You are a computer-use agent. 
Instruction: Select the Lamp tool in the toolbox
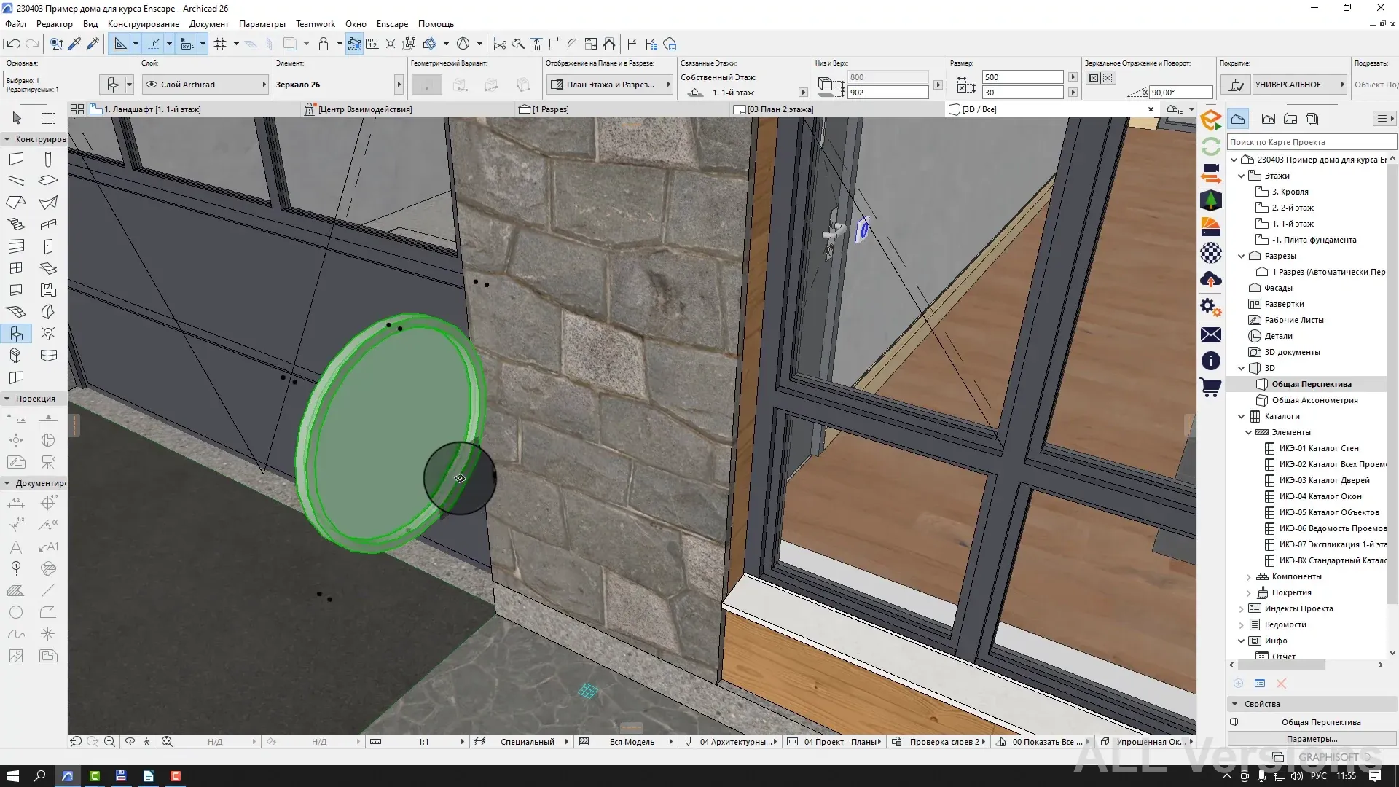point(48,334)
